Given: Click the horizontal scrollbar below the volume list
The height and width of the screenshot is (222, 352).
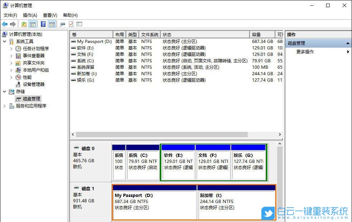Looking at the screenshot, I should [x=161, y=134].
